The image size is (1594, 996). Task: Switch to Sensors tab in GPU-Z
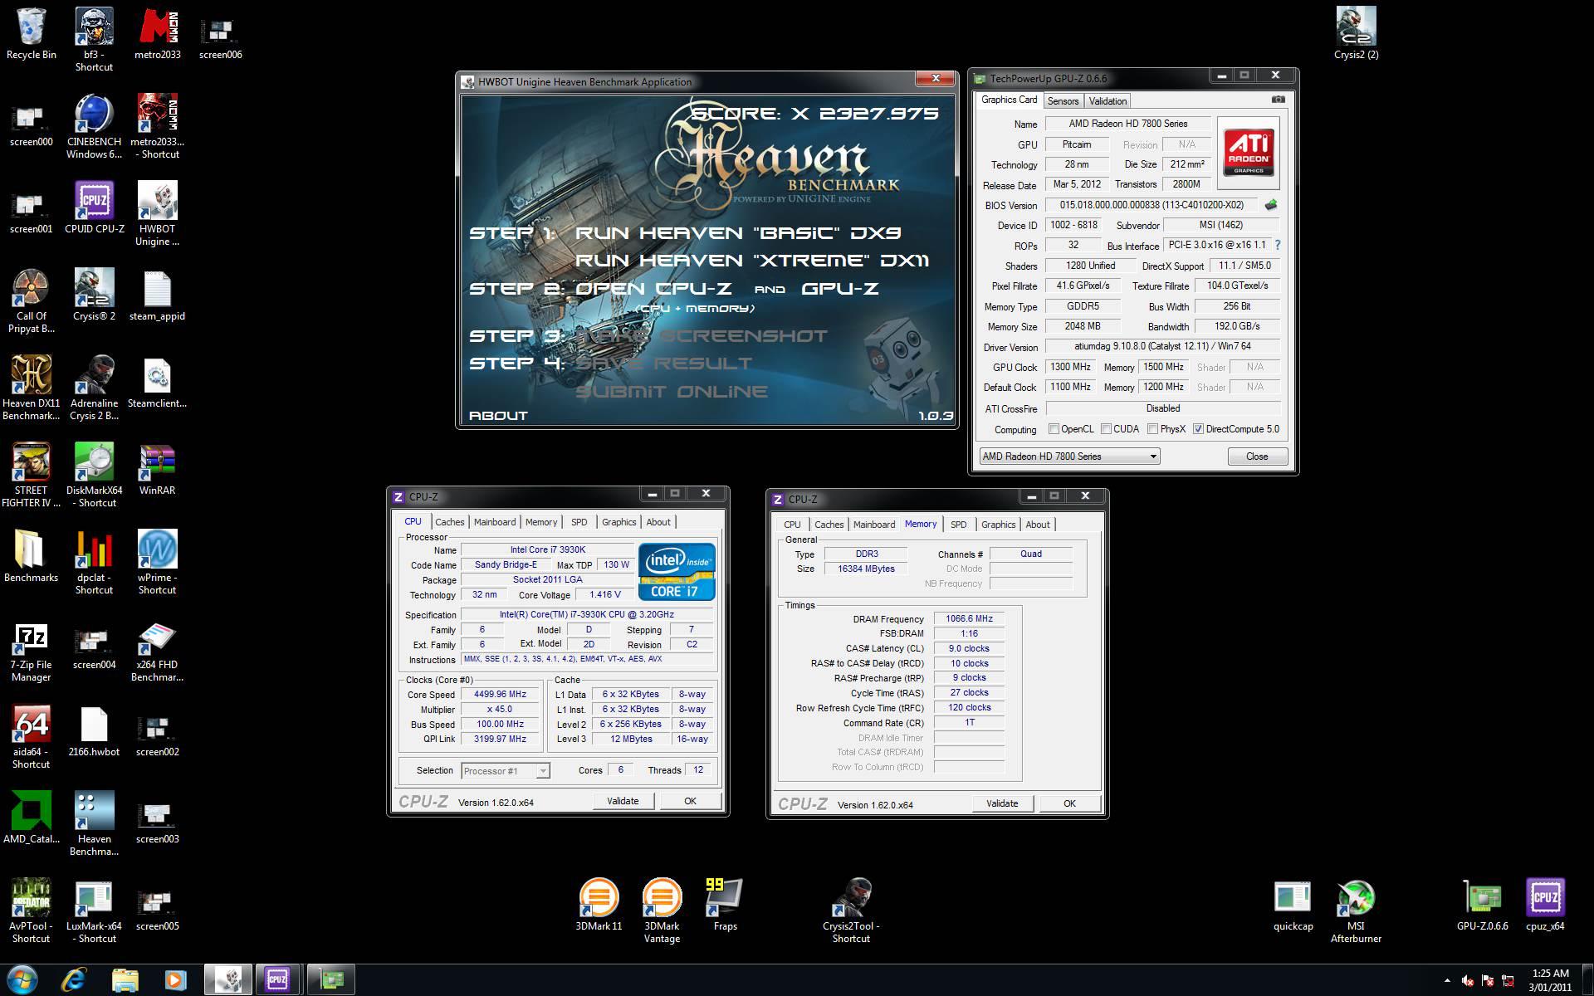1063,101
